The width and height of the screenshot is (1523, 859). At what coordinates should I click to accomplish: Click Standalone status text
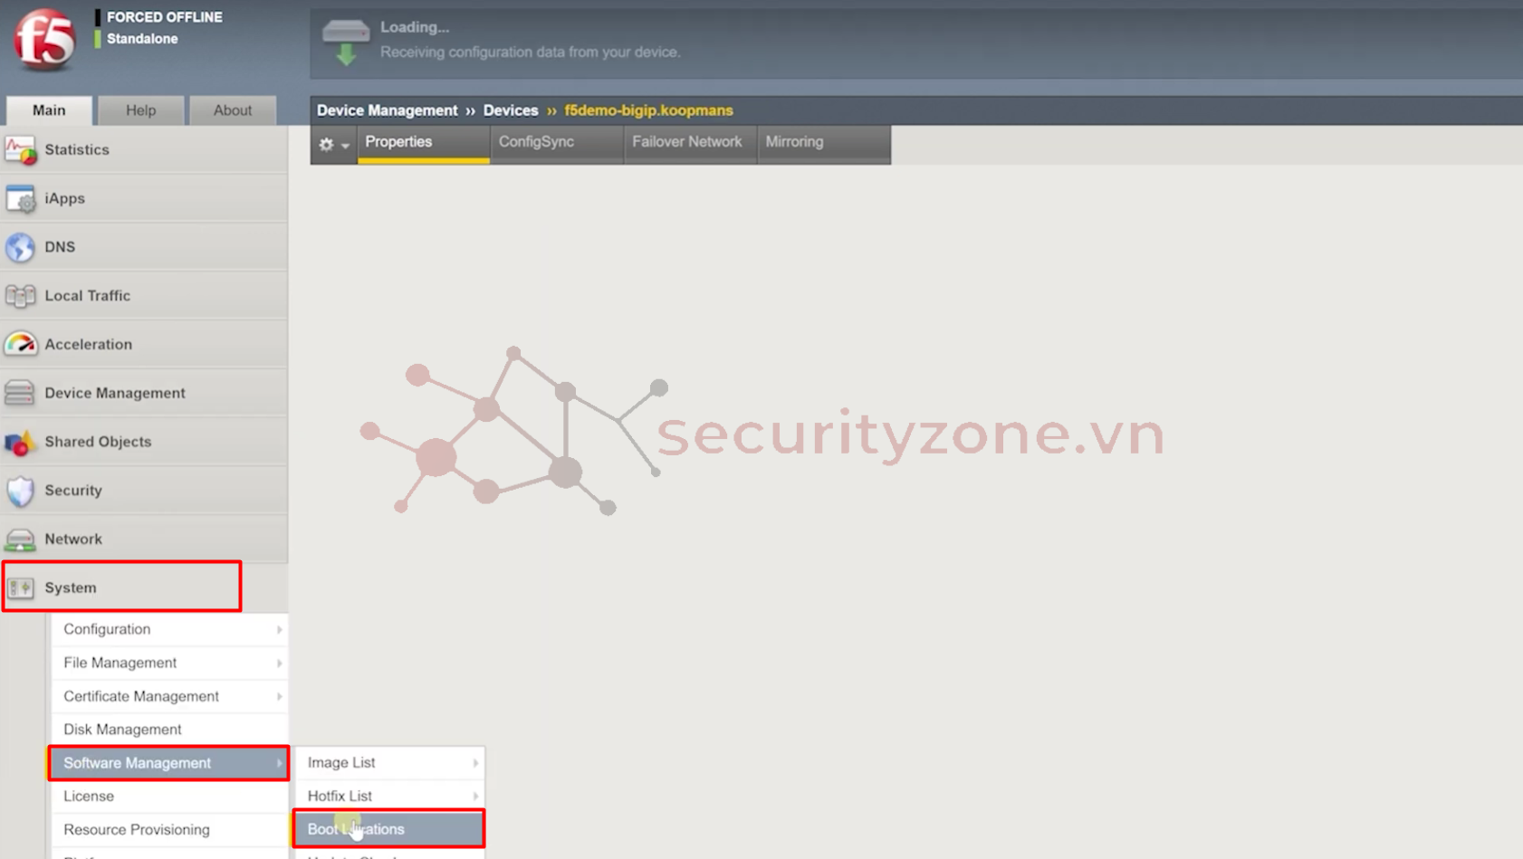tap(142, 39)
